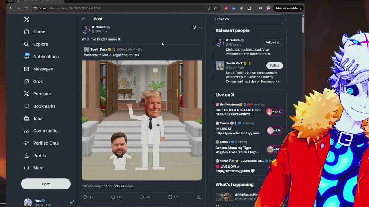This screenshot has height=207, width=369.
Task: Click the install app icon in the address bar
Action: 208,8
